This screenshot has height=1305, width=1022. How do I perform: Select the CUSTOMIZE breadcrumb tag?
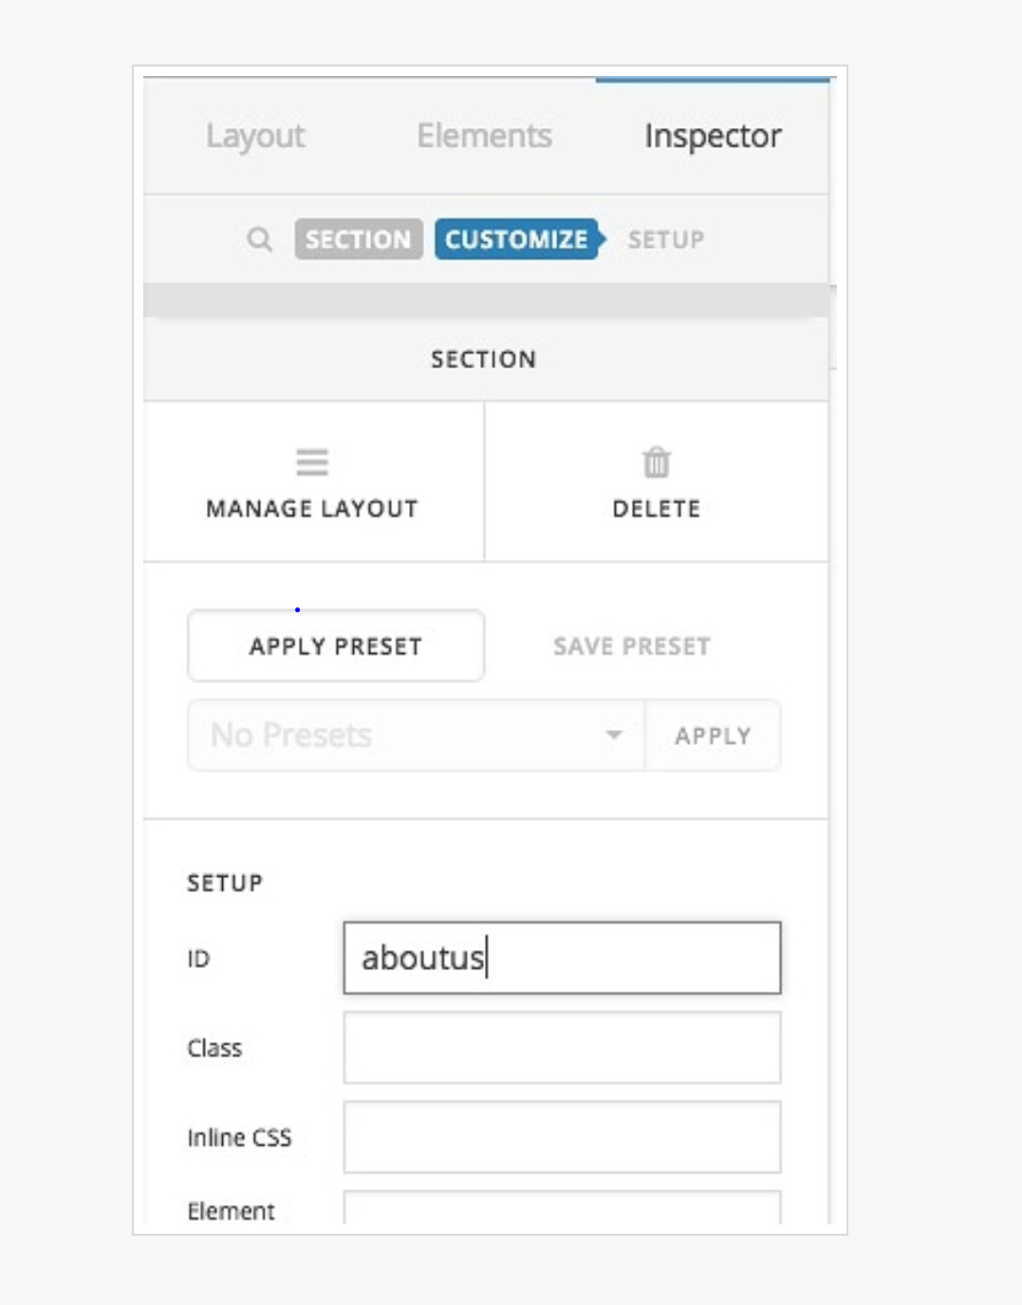pos(519,239)
